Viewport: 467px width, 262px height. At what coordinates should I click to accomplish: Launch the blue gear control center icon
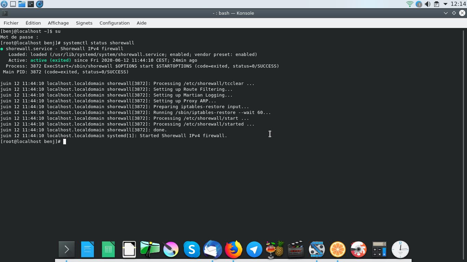[39, 4]
